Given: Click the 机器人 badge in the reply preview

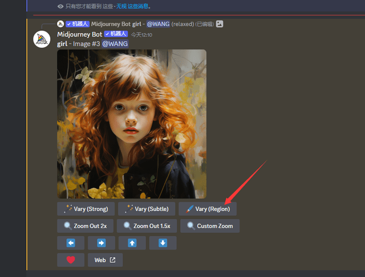Looking at the screenshot, I should click(78, 24).
